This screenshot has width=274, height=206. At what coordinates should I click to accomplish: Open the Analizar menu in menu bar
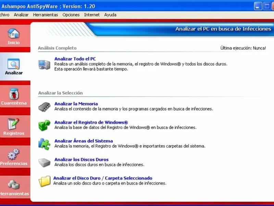[x=21, y=15]
